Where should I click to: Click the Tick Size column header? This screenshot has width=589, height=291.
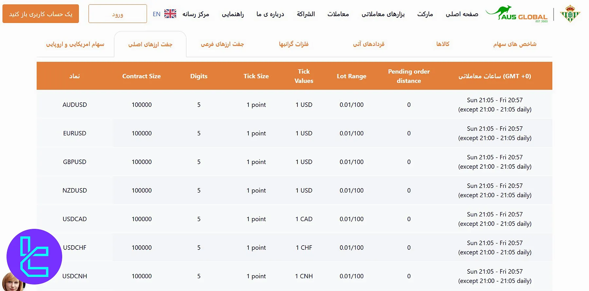(x=256, y=76)
